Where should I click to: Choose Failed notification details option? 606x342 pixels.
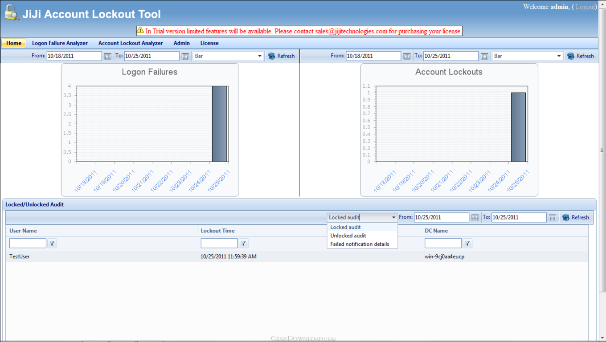point(362,244)
